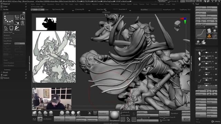This screenshot has width=221, height=124.
Task: Open the Zplugin menu
Action: click(162, 4)
